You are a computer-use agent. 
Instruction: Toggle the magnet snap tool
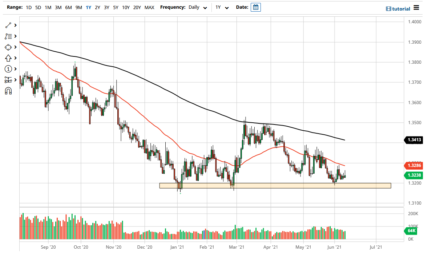8,91
